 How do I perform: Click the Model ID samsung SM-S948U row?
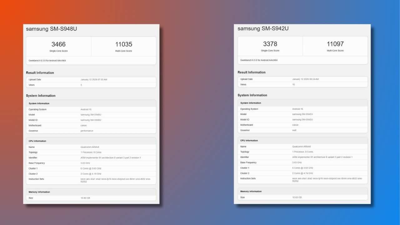[x=91, y=120]
